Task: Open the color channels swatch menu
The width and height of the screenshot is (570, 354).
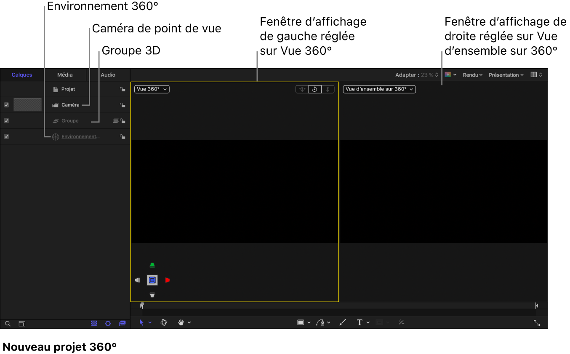Action: 450,75
